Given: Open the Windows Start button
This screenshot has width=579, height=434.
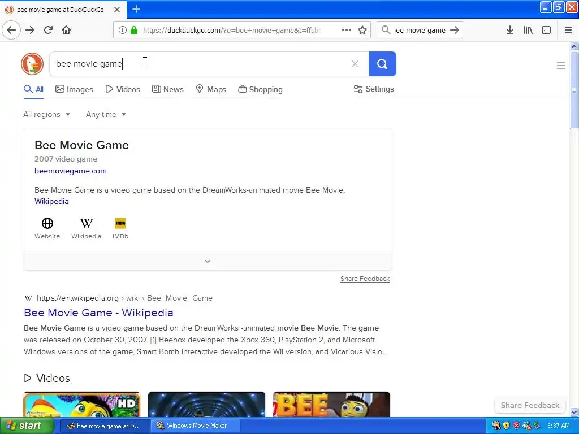Looking at the screenshot, I should [27, 426].
